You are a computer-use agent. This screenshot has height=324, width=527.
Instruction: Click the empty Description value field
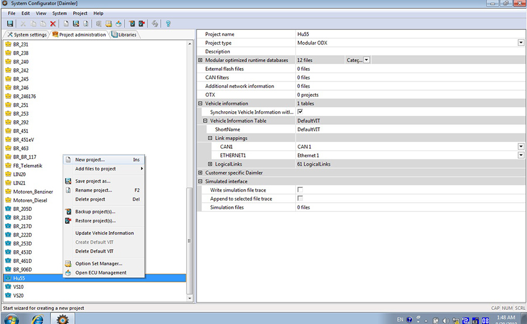410,52
